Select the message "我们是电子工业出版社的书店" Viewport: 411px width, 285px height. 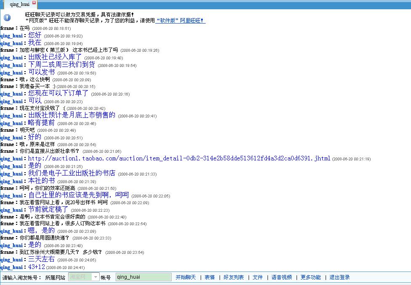tap(72, 173)
